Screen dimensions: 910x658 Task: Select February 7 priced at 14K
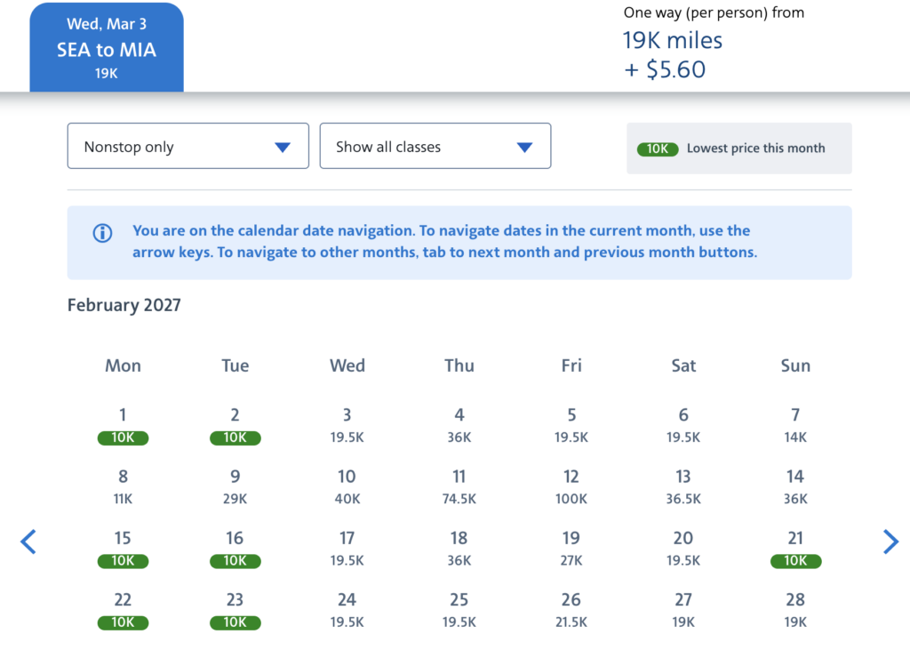[x=795, y=424]
